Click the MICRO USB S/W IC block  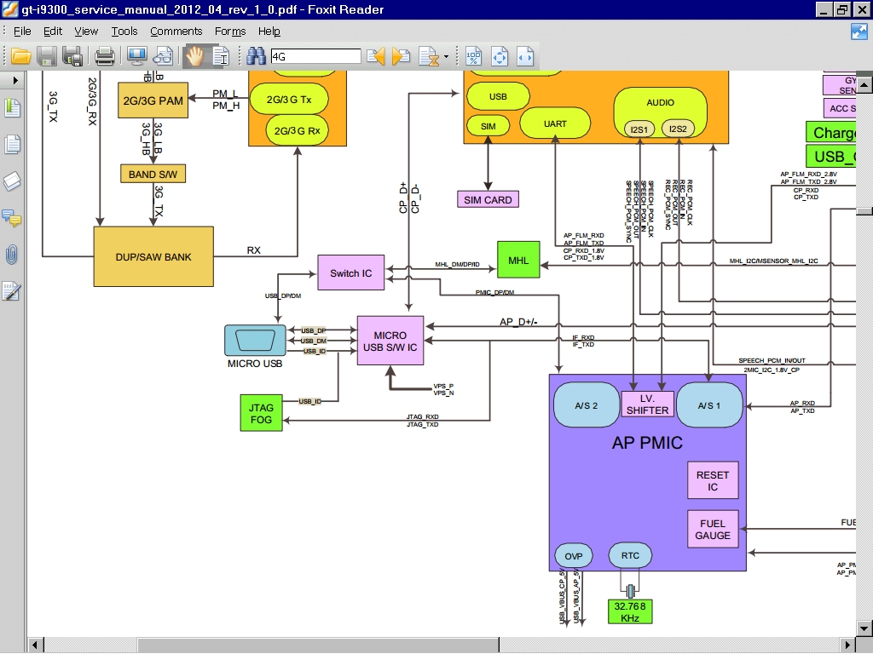390,341
